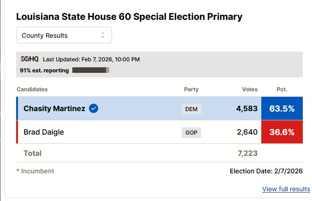The image size is (312, 201).
Task: Click the Party column header
Action: pos(191,89)
